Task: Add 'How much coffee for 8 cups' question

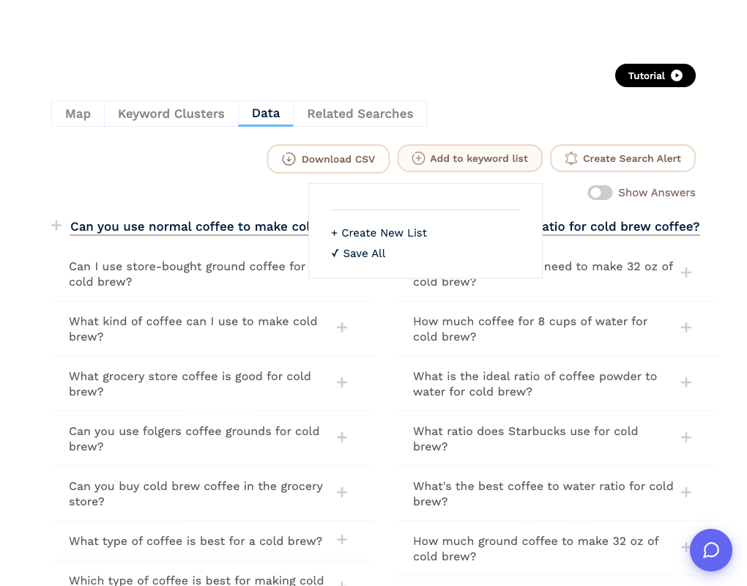Action: point(686,327)
